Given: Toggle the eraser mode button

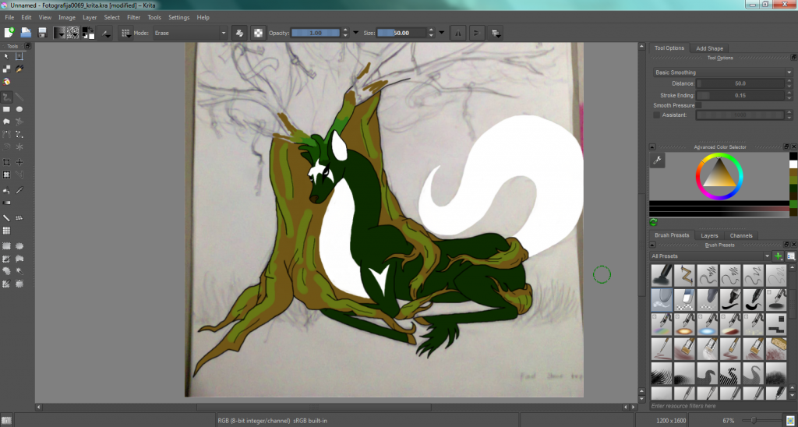Looking at the screenshot, I should [239, 33].
